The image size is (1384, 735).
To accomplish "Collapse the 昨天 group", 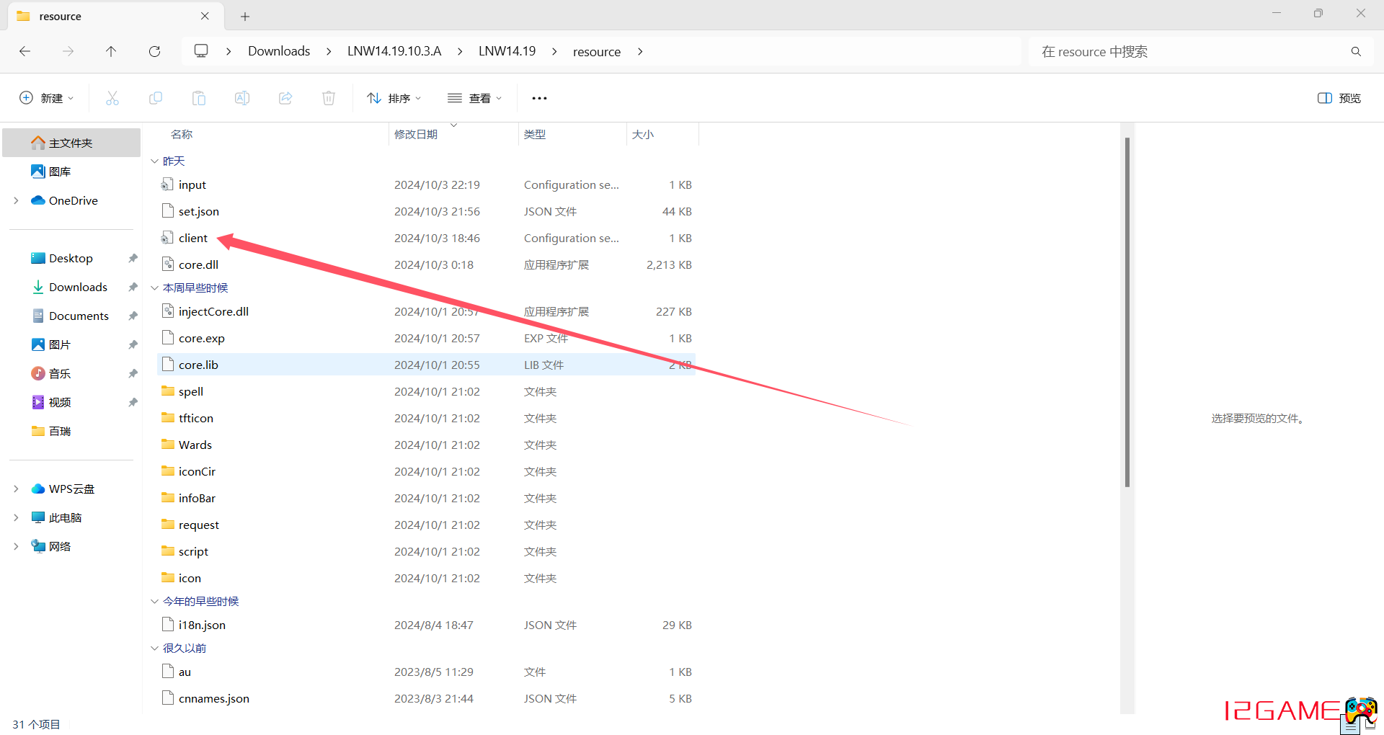I will tap(154, 161).
